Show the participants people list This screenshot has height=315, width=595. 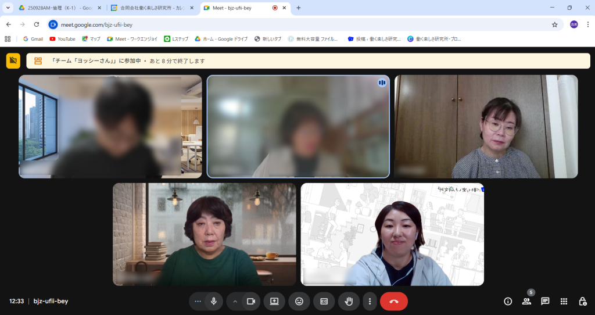pos(526,301)
